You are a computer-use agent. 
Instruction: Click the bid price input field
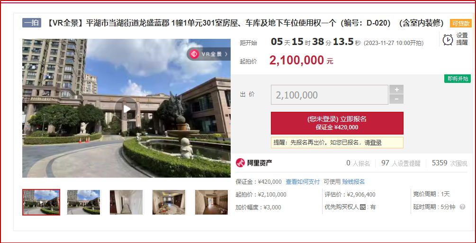tap(329, 95)
